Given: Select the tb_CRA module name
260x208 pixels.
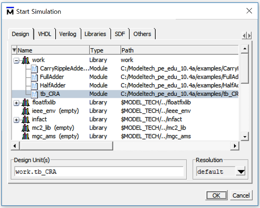Looking at the screenshot, I should [x=50, y=94].
